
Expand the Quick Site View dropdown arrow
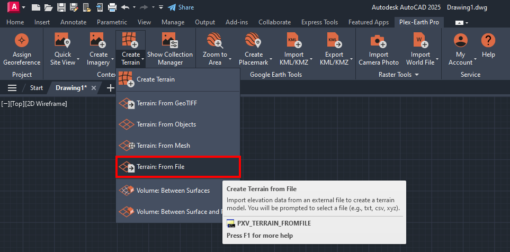click(x=78, y=60)
